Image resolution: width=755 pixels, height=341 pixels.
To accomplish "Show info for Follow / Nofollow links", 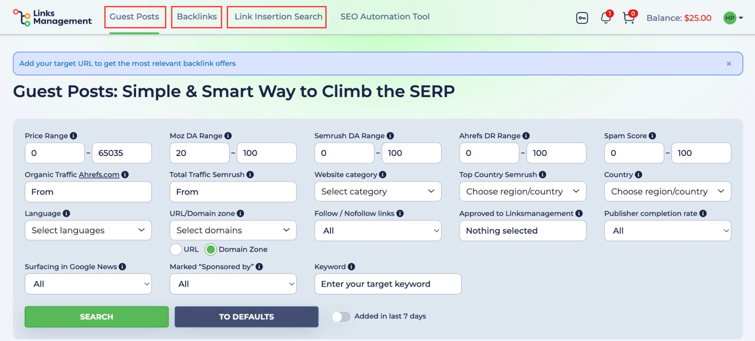I will tap(400, 213).
